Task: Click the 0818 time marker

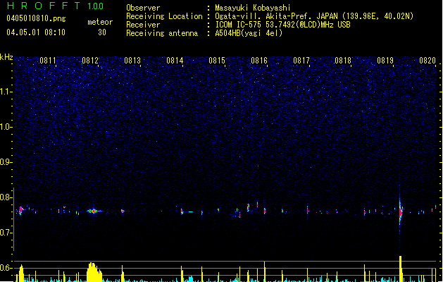Action: 343,61
